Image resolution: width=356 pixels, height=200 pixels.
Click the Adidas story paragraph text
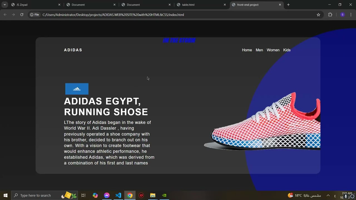[109, 142]
